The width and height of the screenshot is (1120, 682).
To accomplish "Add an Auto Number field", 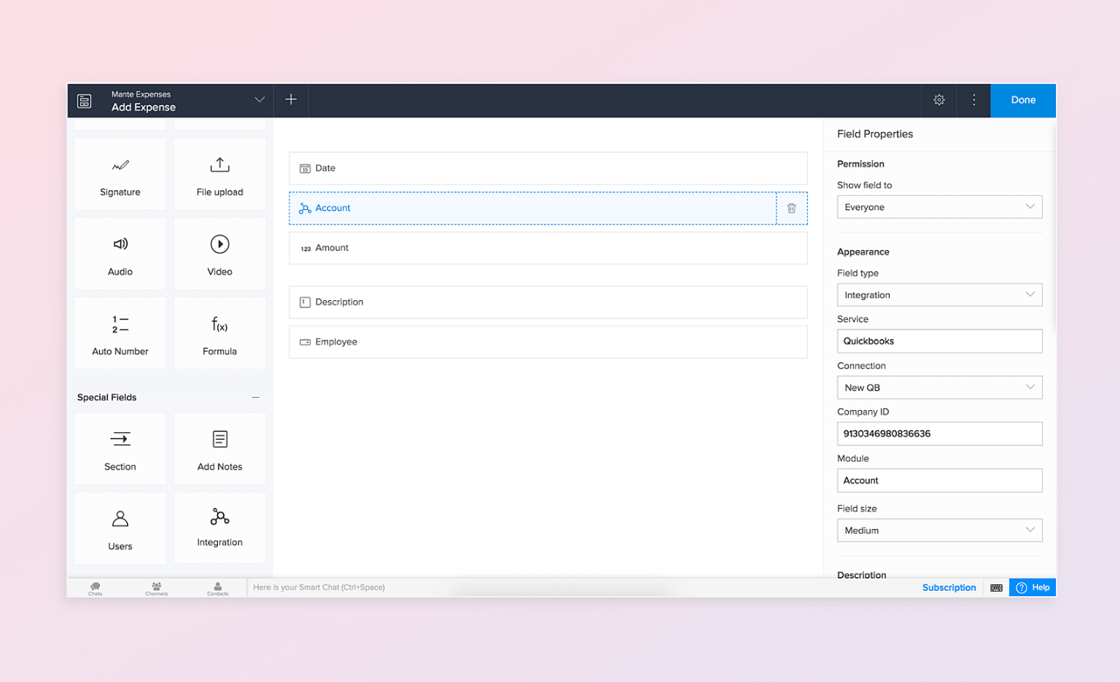I will click(x=120, y=334).
